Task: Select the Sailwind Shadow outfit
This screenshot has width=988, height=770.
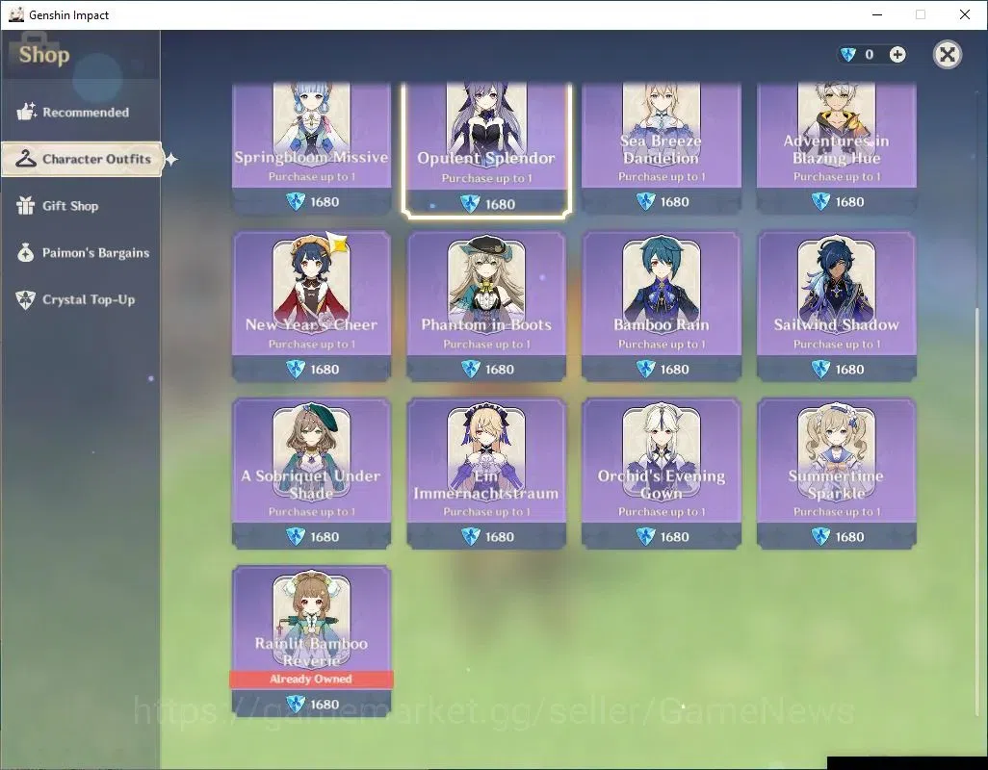Action: 836,306
